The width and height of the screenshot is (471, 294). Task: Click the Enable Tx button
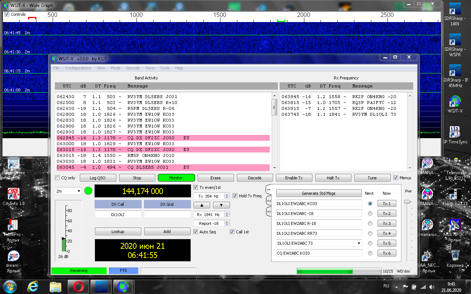coord(294,178)
